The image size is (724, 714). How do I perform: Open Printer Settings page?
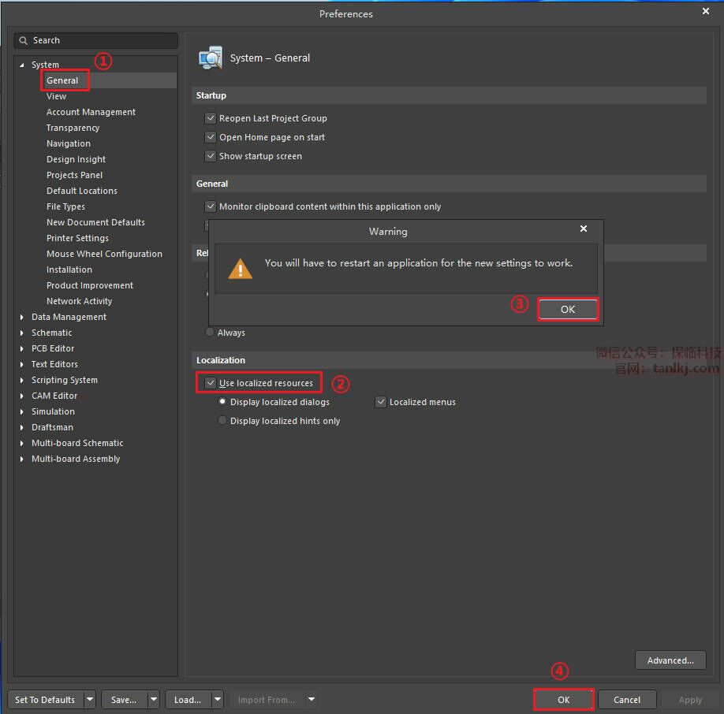[77, 238]
